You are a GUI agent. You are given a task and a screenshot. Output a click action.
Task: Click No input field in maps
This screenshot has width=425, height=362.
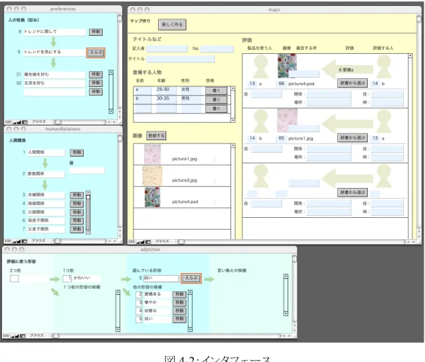[217, 48]
